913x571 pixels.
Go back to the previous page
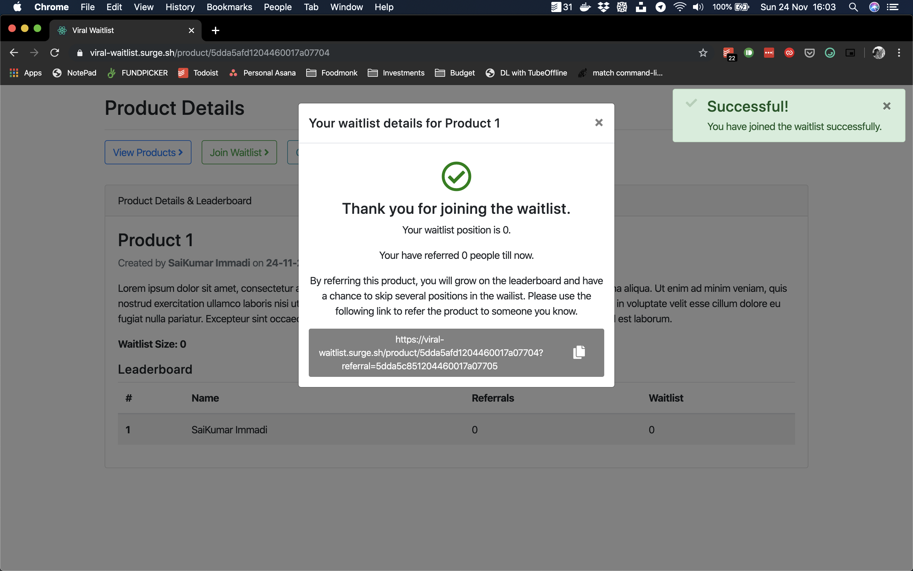coord(14,53)
